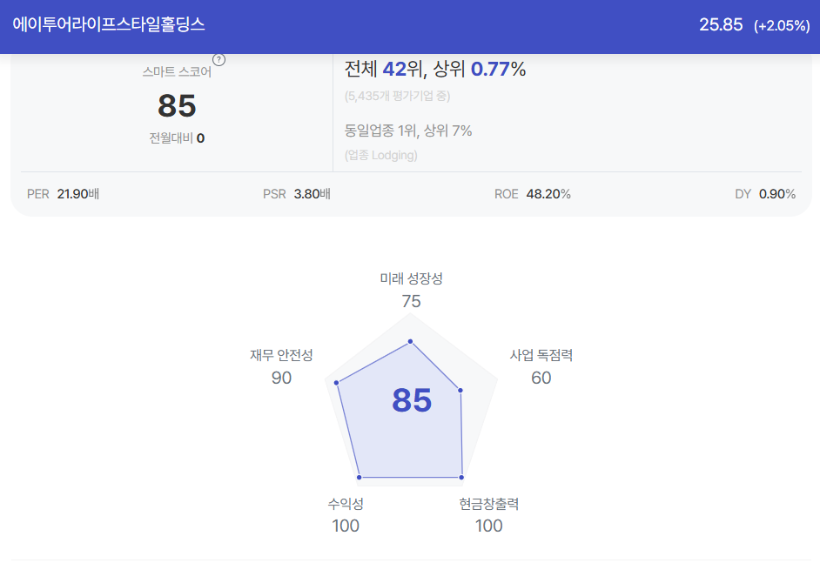Click the right radar point near 사업 독점력

(x=460, y=390)
